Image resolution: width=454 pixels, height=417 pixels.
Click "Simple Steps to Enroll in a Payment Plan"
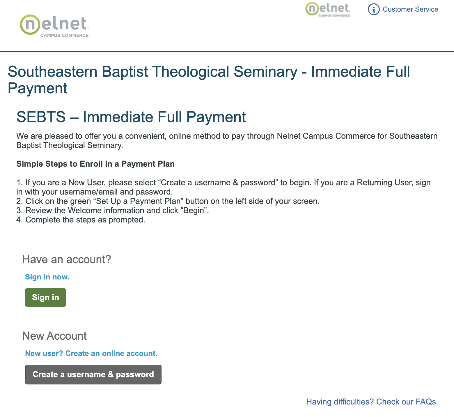point(95,164)
